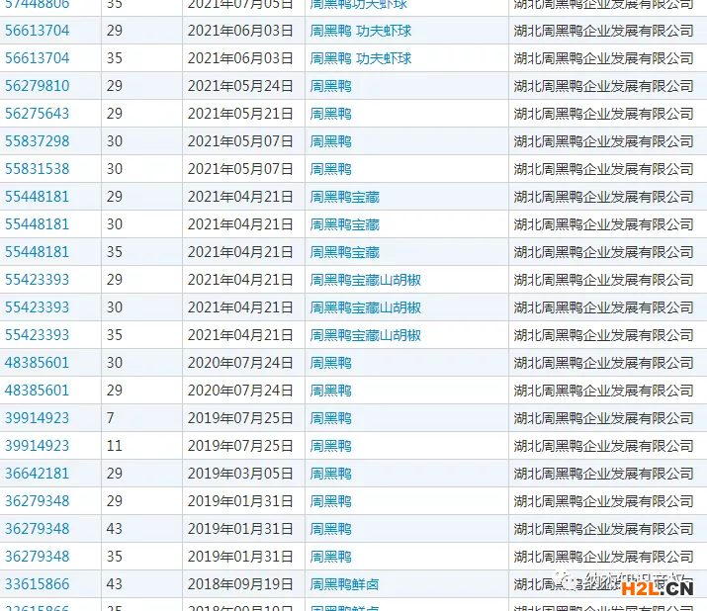Image resolution: width=707 pixels, height=611 pixels.
Task: Select date 2018年09月19日 in row 33615866
Action: [x=240, y=584]
